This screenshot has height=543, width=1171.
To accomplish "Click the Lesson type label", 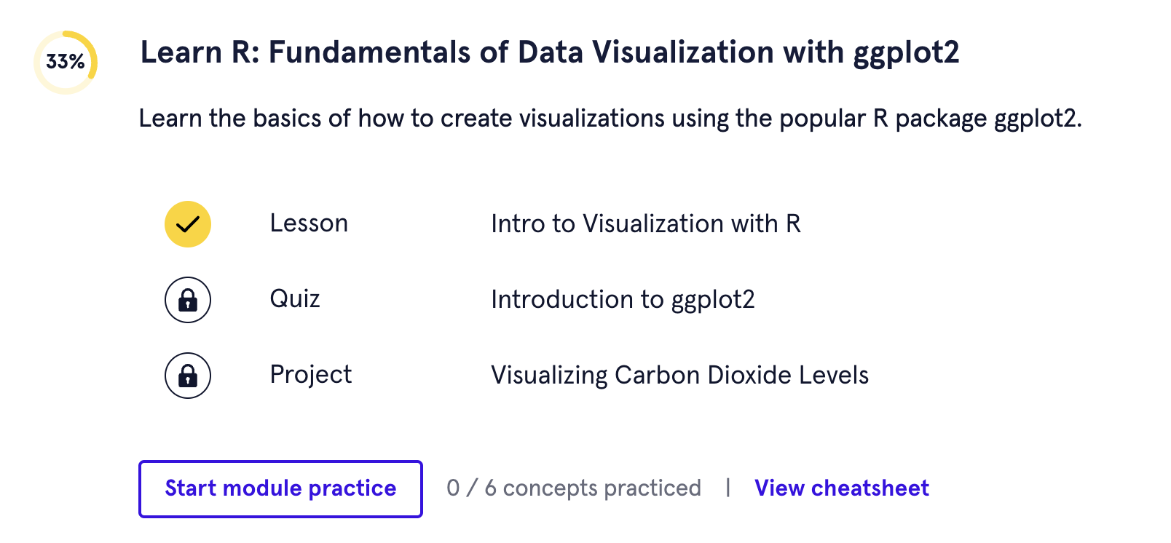I will point(309,223).
